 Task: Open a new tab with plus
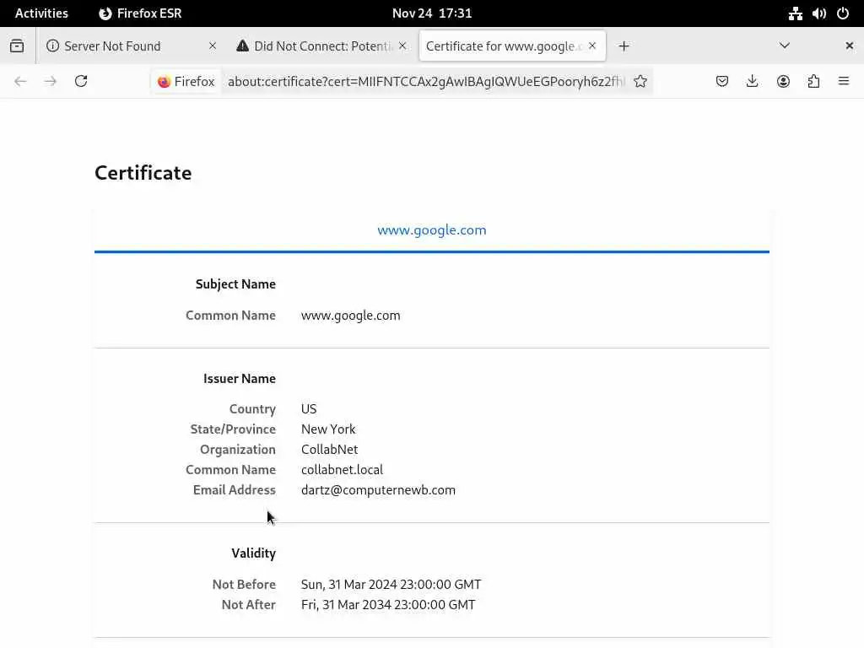[624, 46]
